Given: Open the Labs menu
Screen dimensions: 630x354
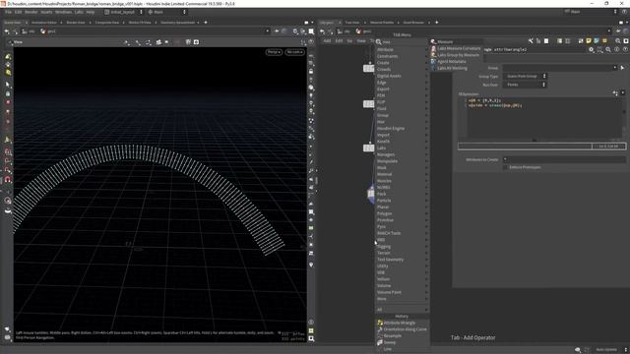Looking at the screenshot, I should coord(79,12).
